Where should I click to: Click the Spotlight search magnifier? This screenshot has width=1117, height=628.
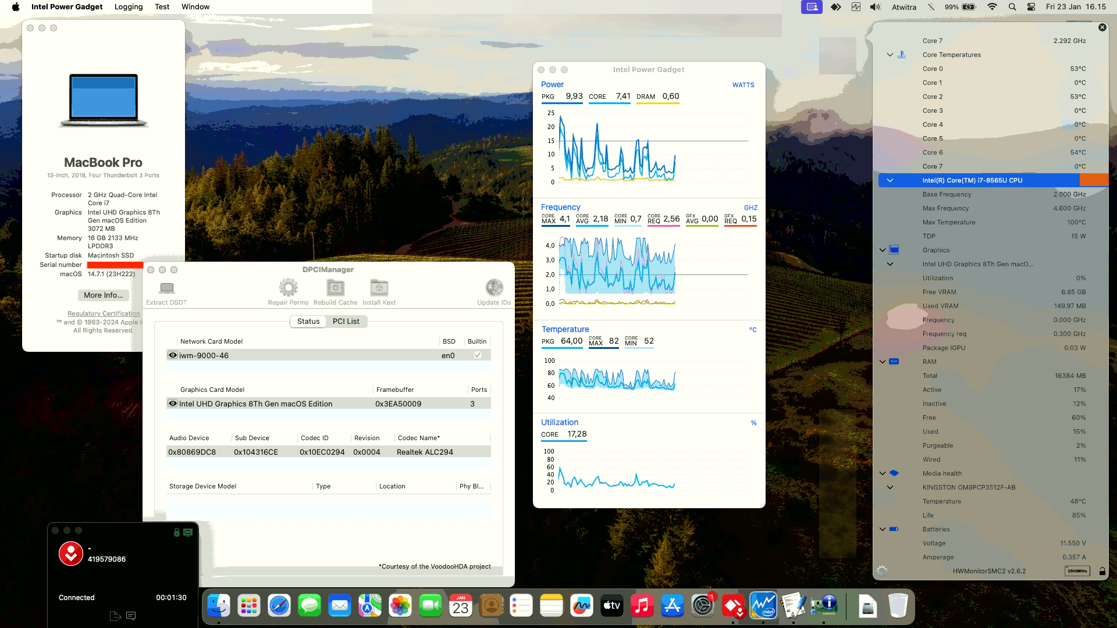[1012, 7]
